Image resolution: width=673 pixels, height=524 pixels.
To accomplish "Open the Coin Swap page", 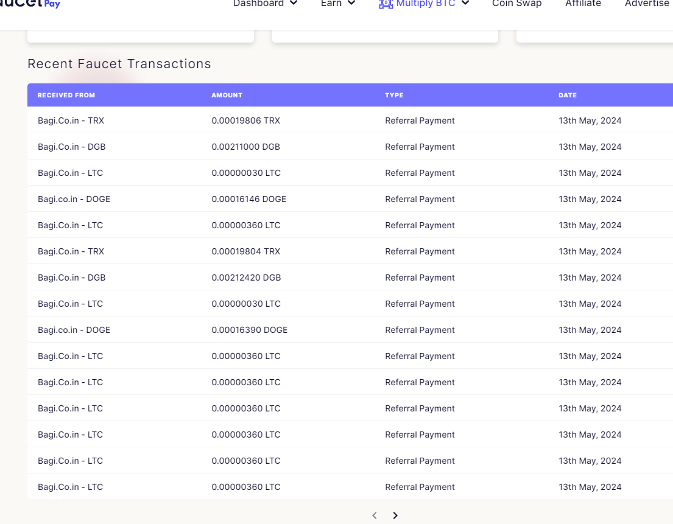I will [516, 4].
